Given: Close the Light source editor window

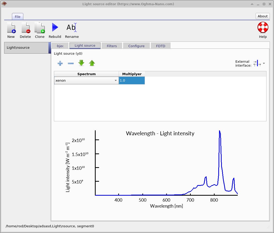Looking at the screenshot, I should 270,4.
